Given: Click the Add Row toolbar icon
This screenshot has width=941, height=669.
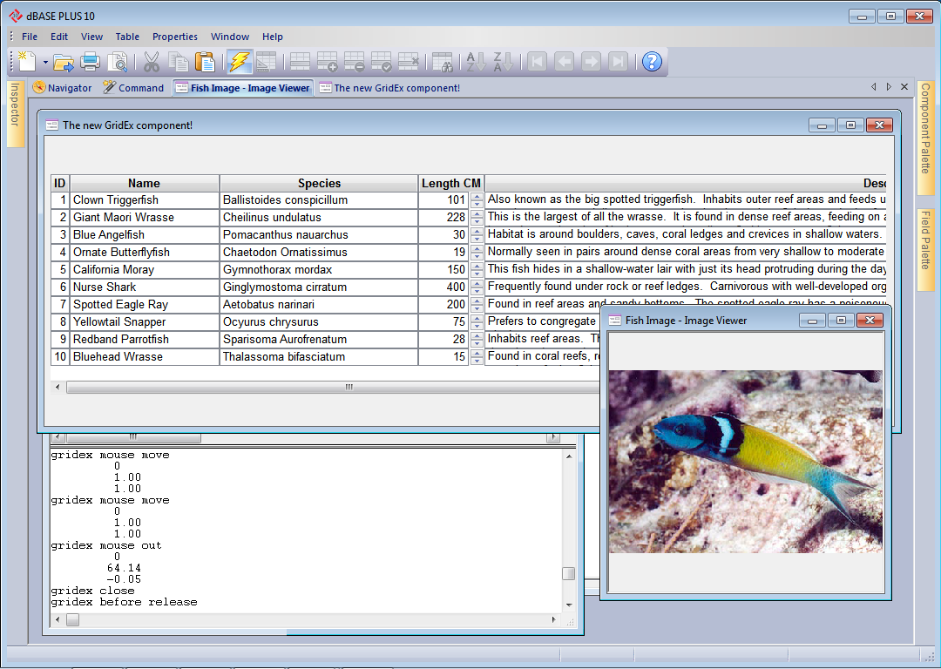Looking at the screenshot, I should pos(327,61).
